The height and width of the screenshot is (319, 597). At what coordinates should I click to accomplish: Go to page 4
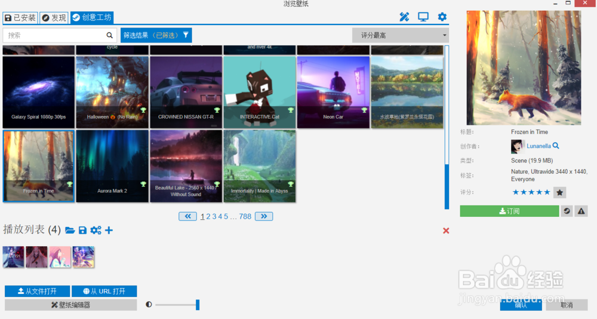[x=220, y=216]
